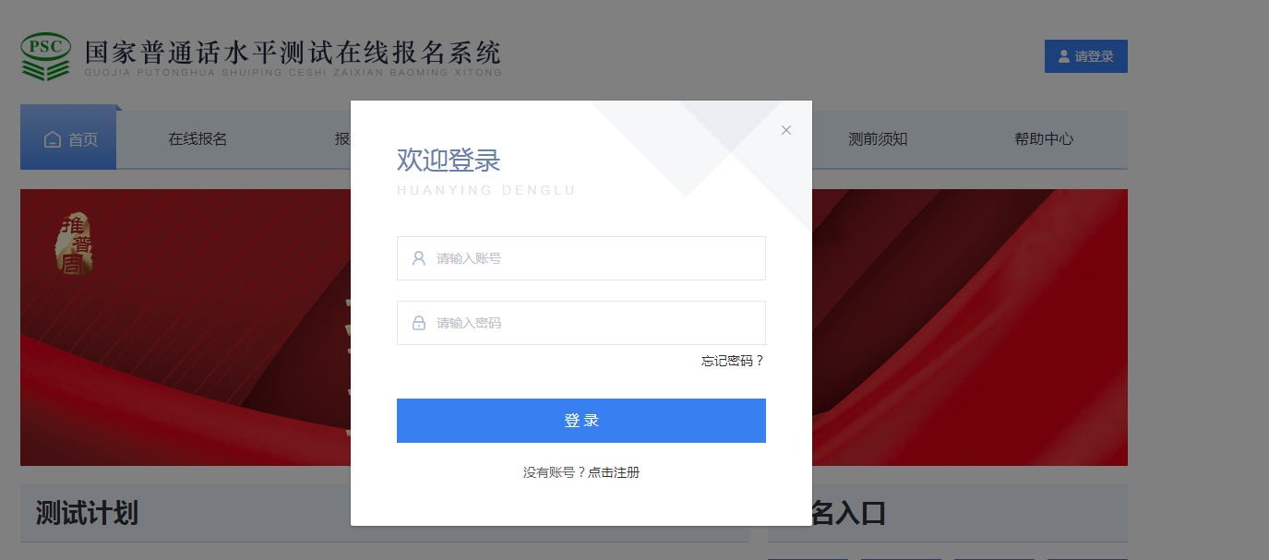1269x560 pixels.
Task: Open the 在线报名 menu item
Action: (x=198, y=139)
